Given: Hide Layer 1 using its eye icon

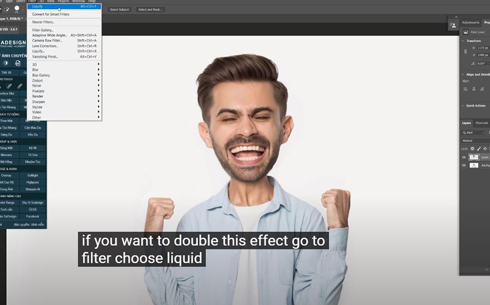Looking at the screenshot, I should pyautogui.click(x=464, y=157).
